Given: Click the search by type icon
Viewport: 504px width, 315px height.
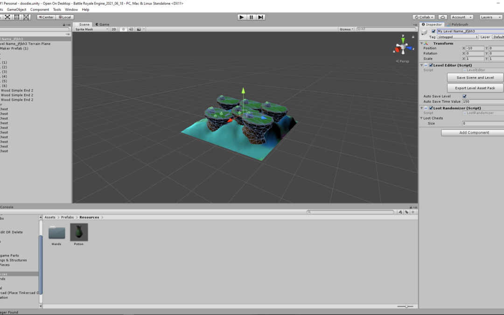Looking at the screenshot, I should [400, 212].
